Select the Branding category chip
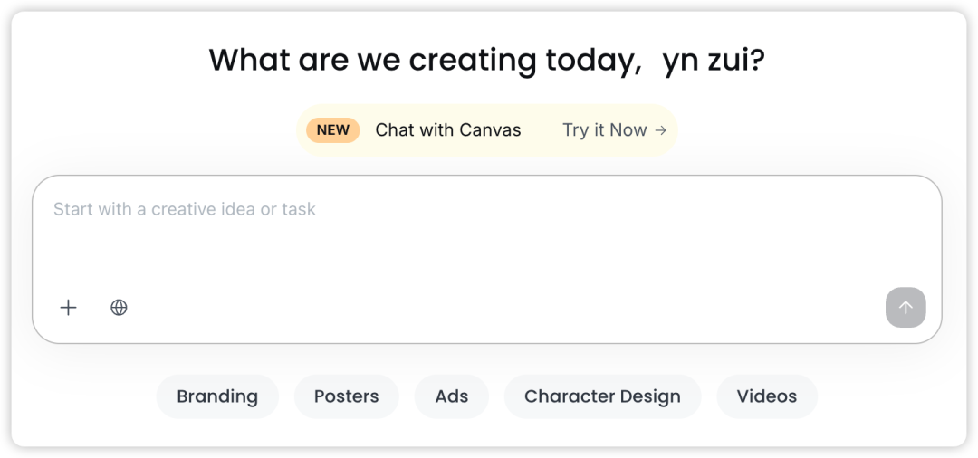The width and height of the screenshot is (978, 458). tap(217, 396)
